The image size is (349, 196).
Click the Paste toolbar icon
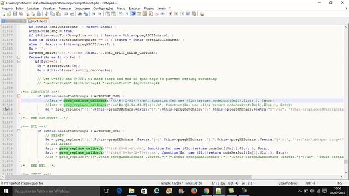(58, 14)
